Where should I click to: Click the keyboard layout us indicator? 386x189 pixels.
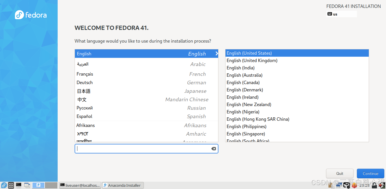coord(342,14)
